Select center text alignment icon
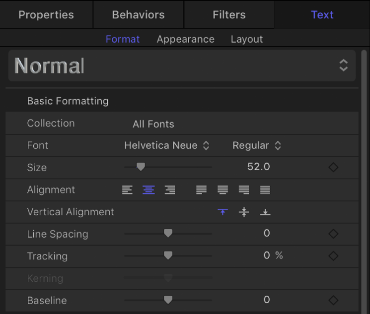 tap(148, 189)
